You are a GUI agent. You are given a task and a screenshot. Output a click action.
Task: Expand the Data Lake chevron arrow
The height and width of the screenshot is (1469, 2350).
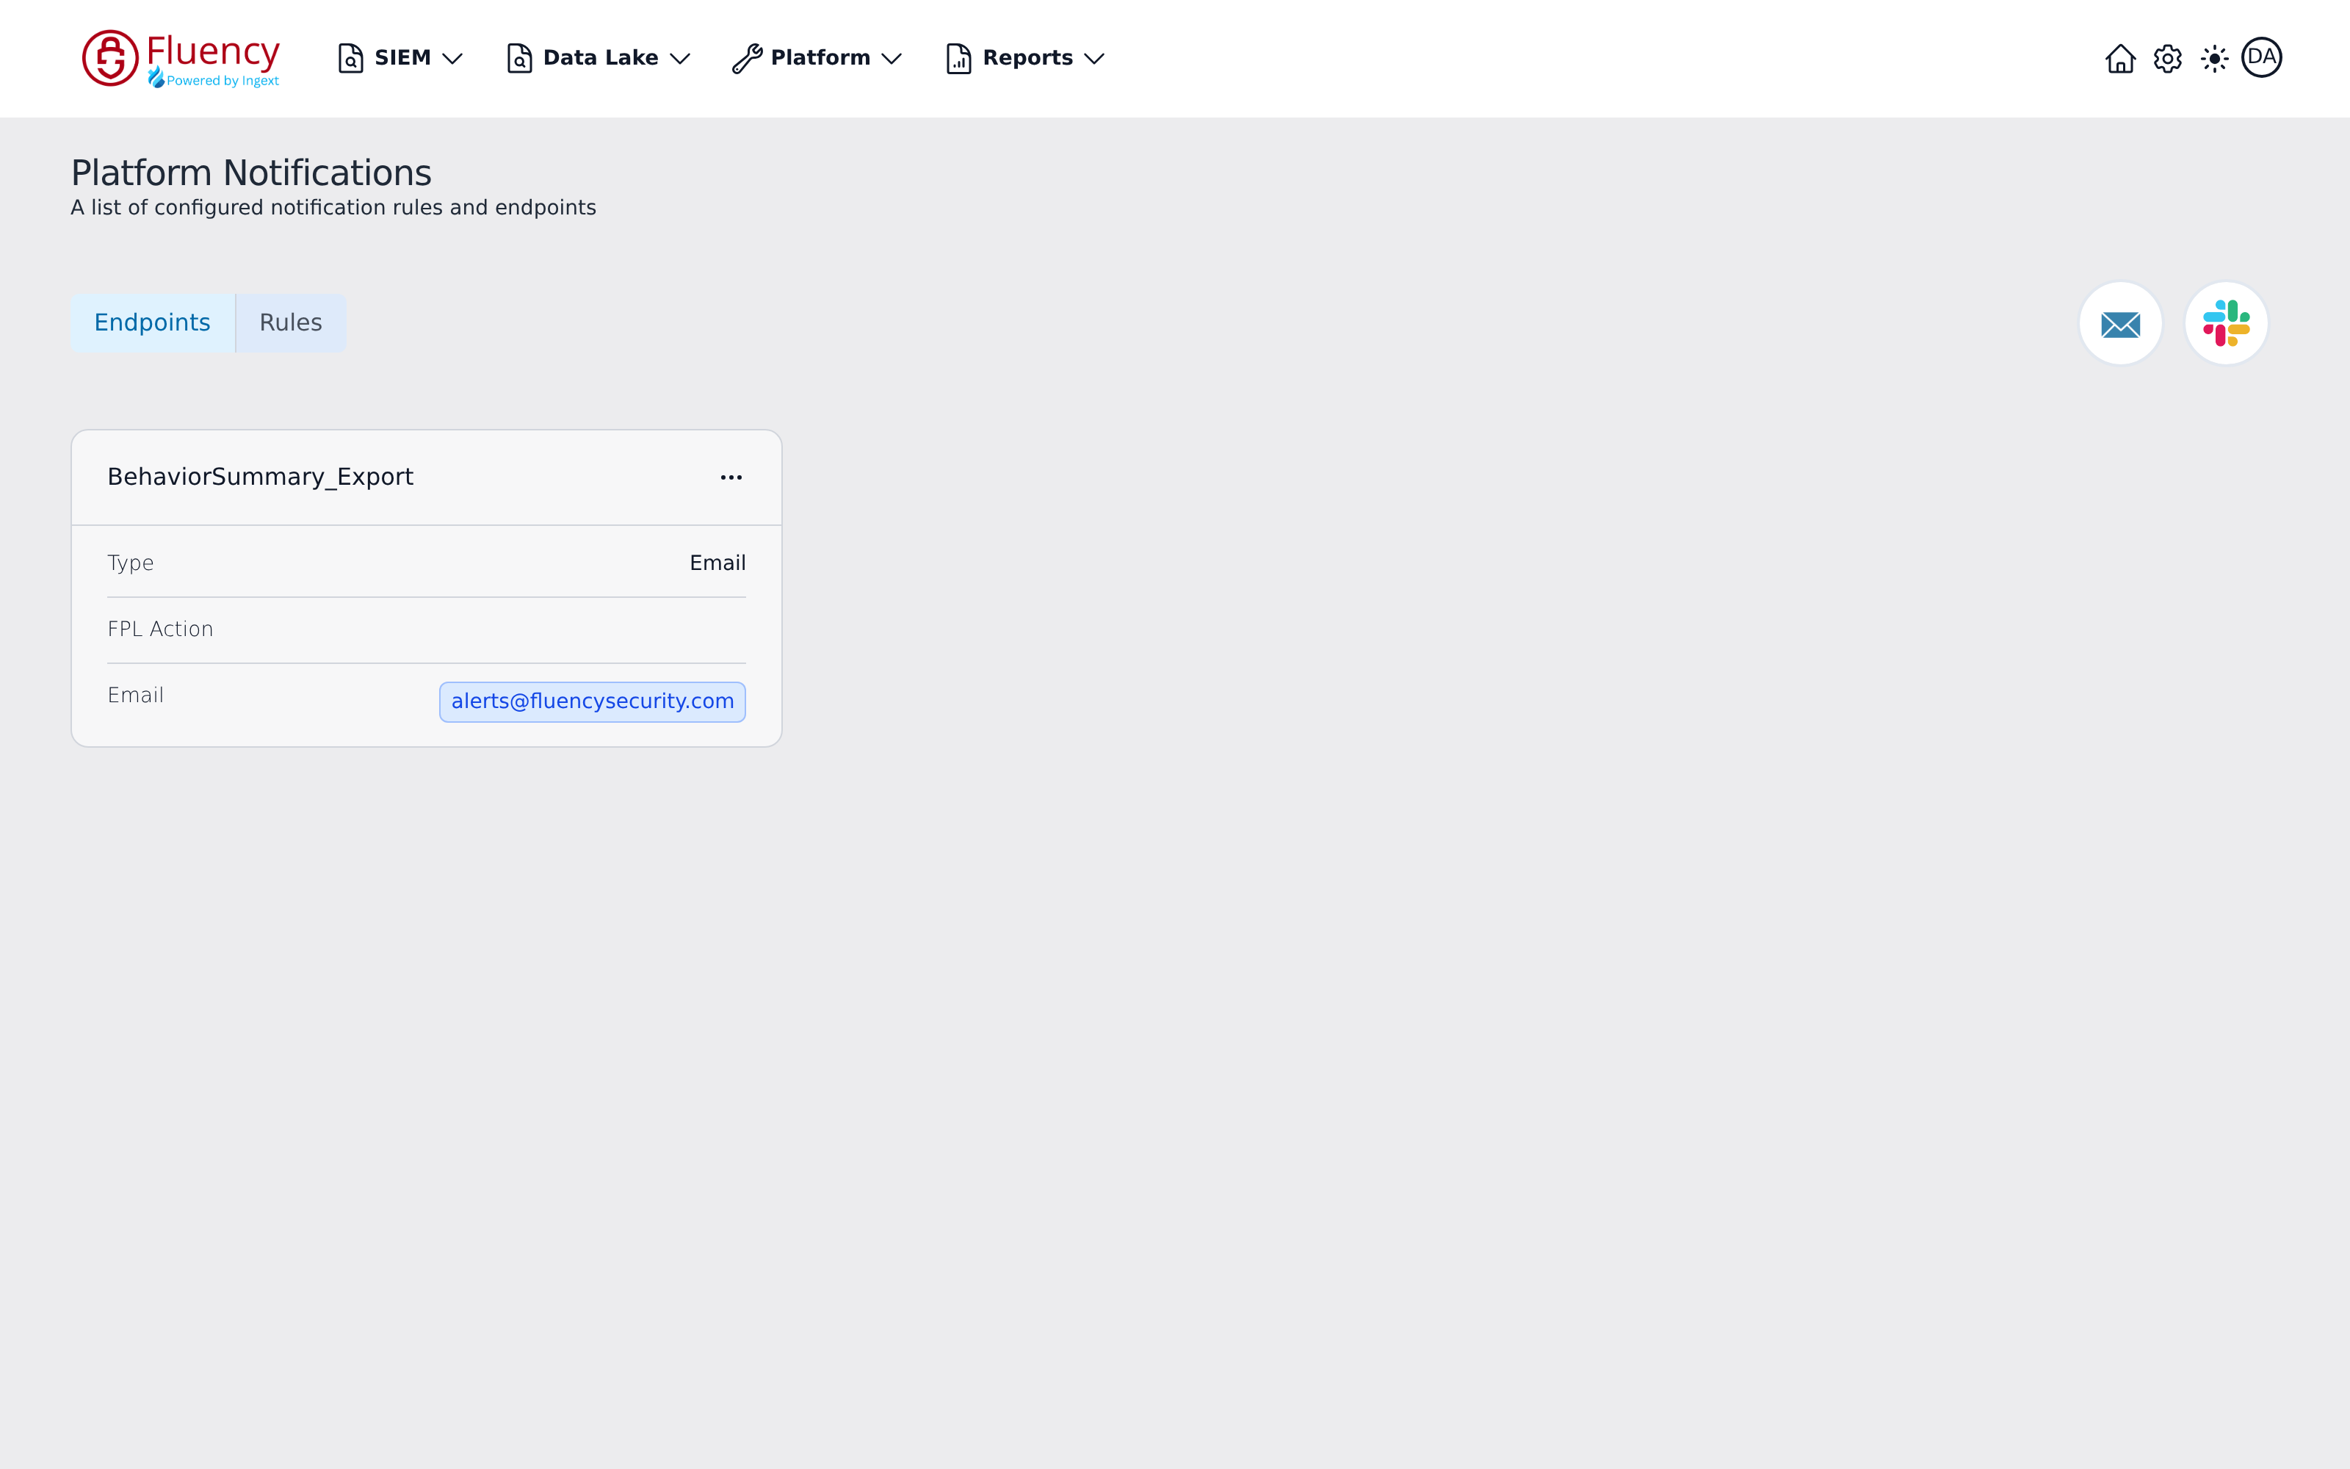(680, 59)
